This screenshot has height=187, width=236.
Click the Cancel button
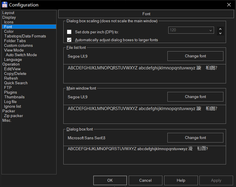pyautogui.click(x=145, y=180)
